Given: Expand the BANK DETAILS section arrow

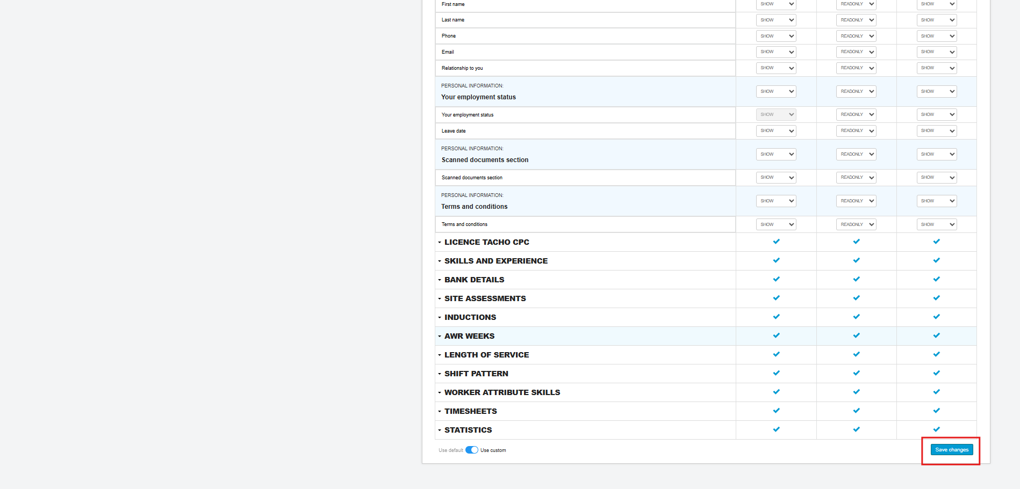Looking at the screenshot, I should pos(440,280).
